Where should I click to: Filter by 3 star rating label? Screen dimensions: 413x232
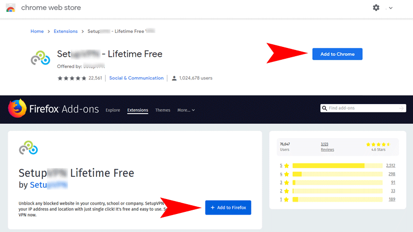[x=284, y=183]
